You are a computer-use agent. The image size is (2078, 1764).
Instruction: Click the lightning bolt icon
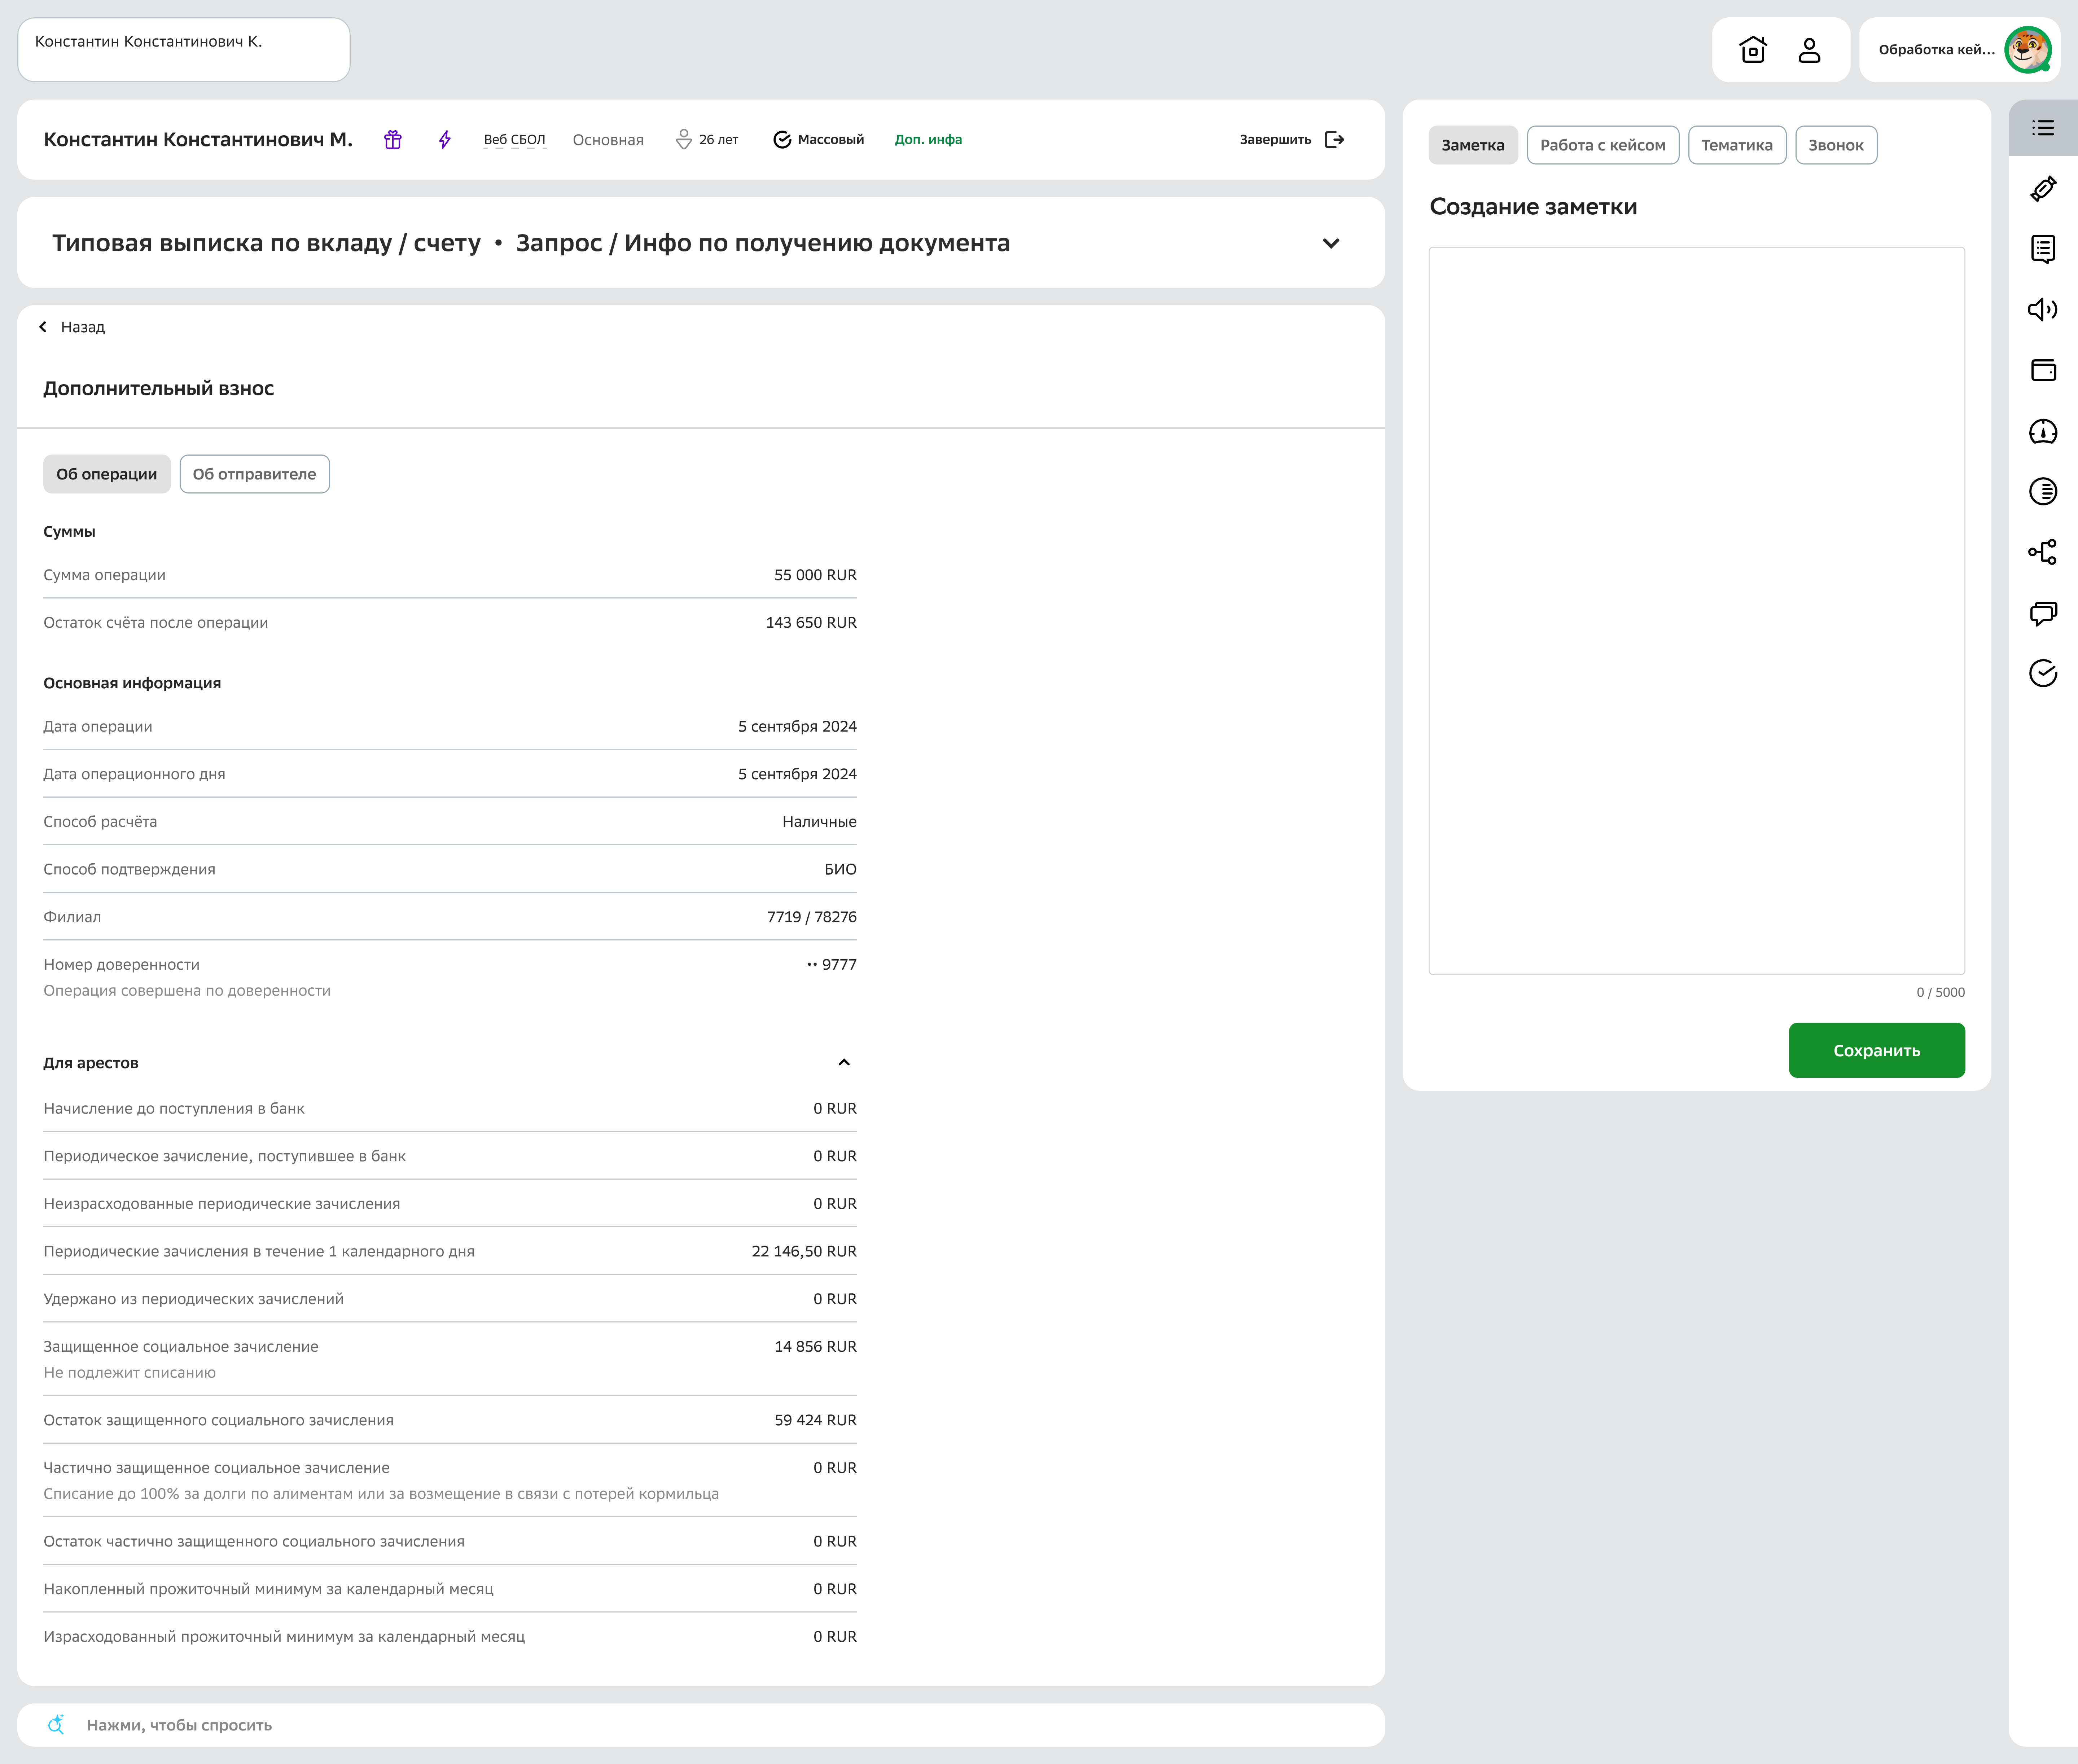(x=445, y=140)
